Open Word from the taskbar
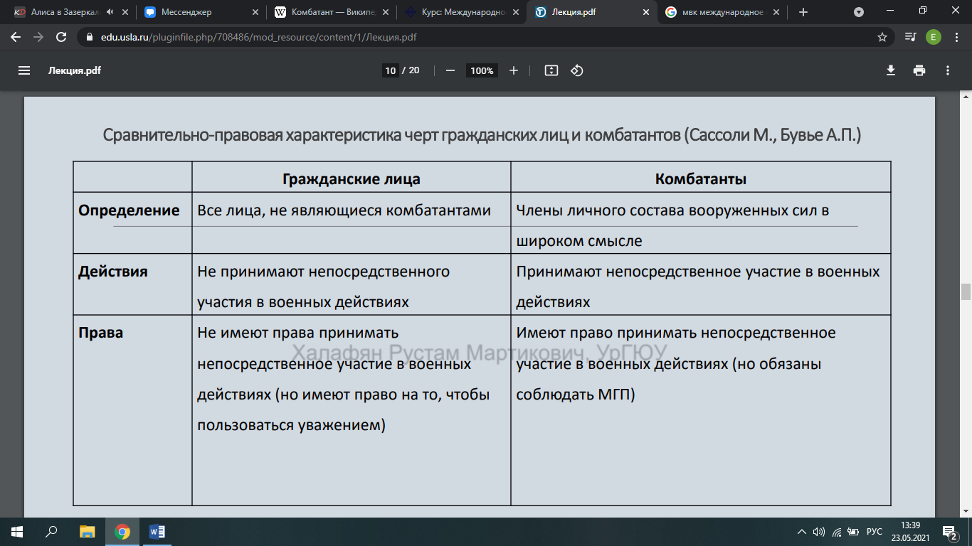972x546 pixels. pos(157,532)
